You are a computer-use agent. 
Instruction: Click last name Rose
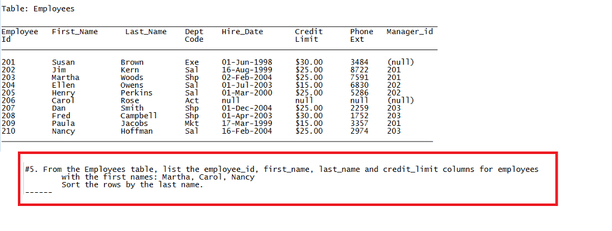(x=130, y=100)
